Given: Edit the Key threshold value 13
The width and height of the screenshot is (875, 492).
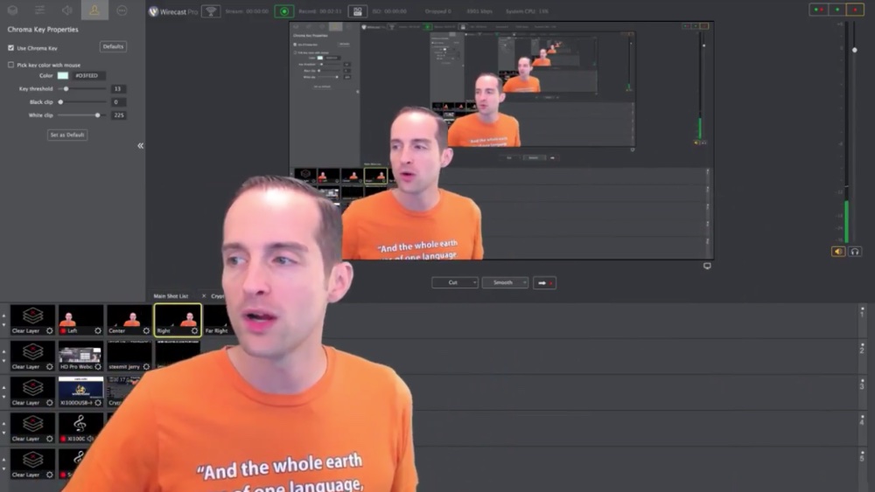Looking at the screenshot, I should [x=118, y=88].
